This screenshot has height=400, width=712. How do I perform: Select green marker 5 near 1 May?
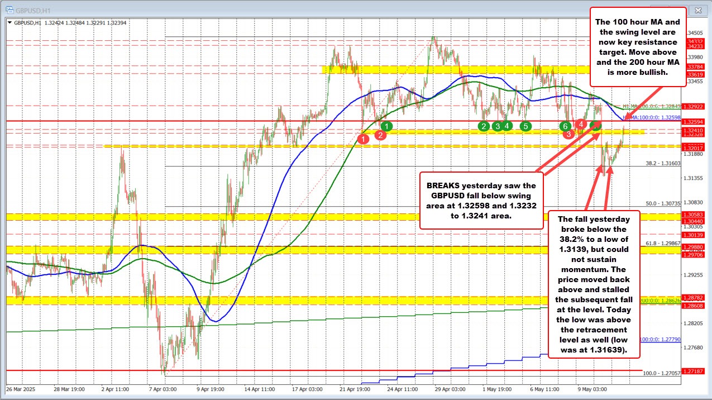(525, 126)
